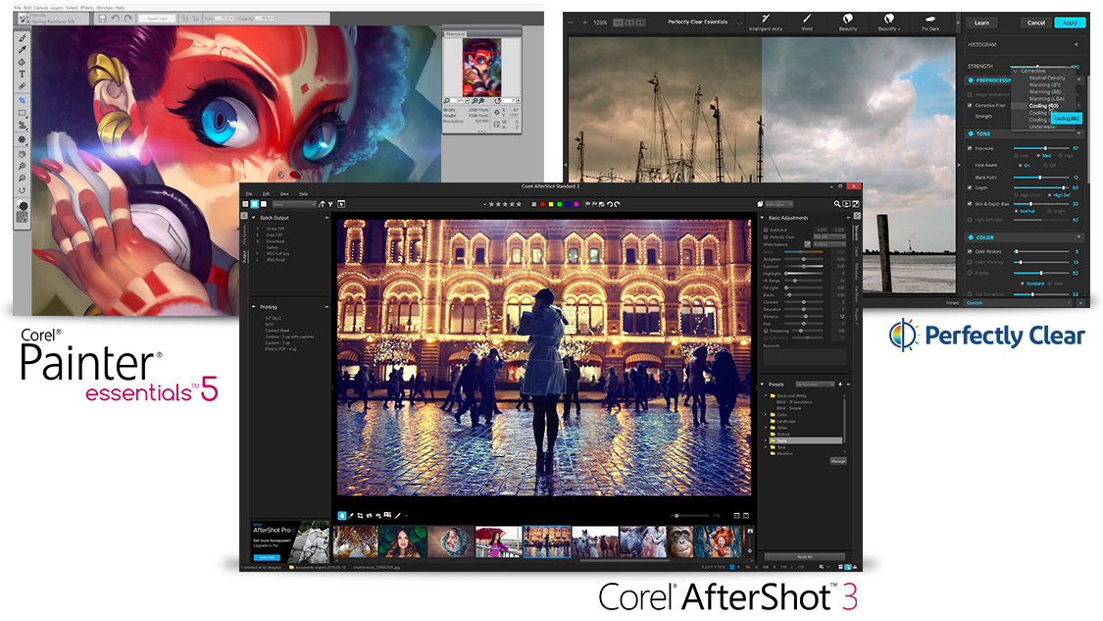The image size is (1103, 621).
Task: Collapse the Batch Output panel in AfterShot
Action: [254, 218]
